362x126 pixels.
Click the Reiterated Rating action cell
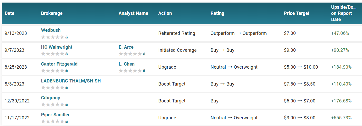(x=177, y=33)
